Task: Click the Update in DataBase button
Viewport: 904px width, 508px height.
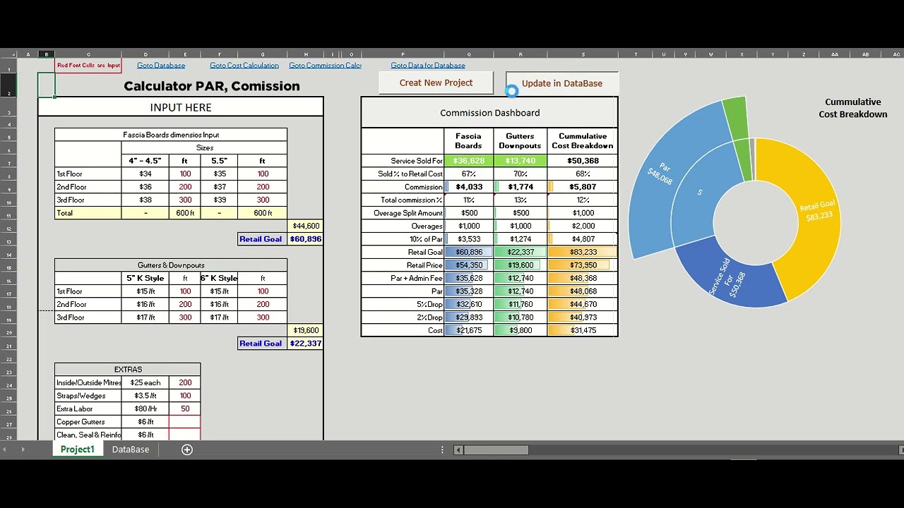Action: point(562,83)
